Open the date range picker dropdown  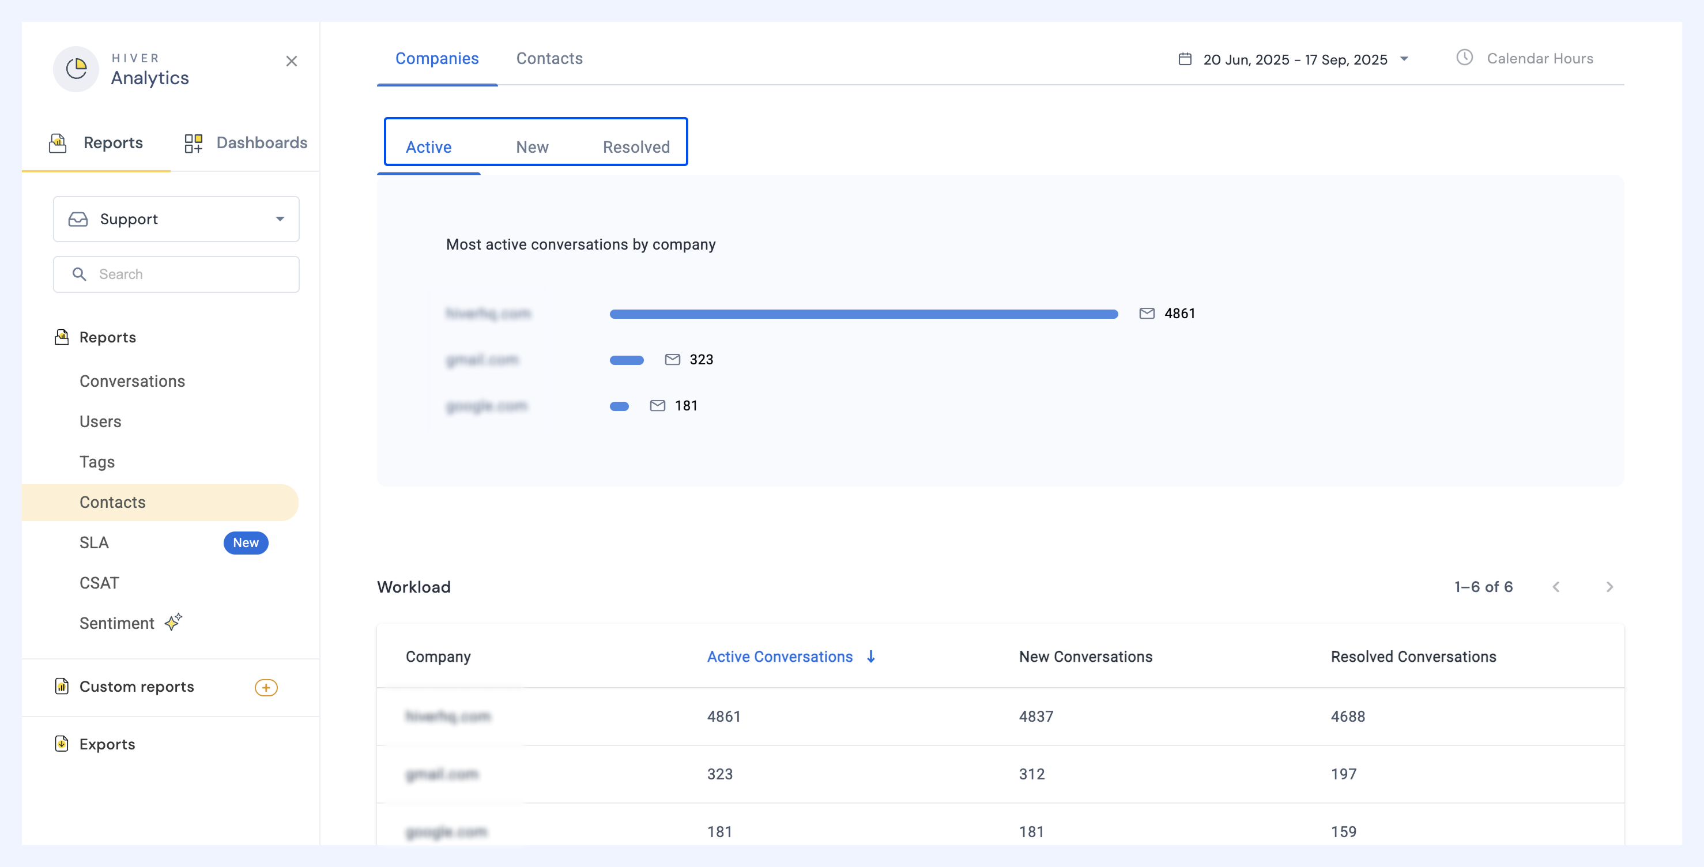tap(1294, 59)
